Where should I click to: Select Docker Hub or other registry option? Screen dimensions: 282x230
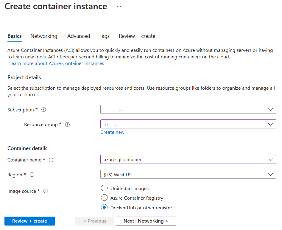(104, 207)
